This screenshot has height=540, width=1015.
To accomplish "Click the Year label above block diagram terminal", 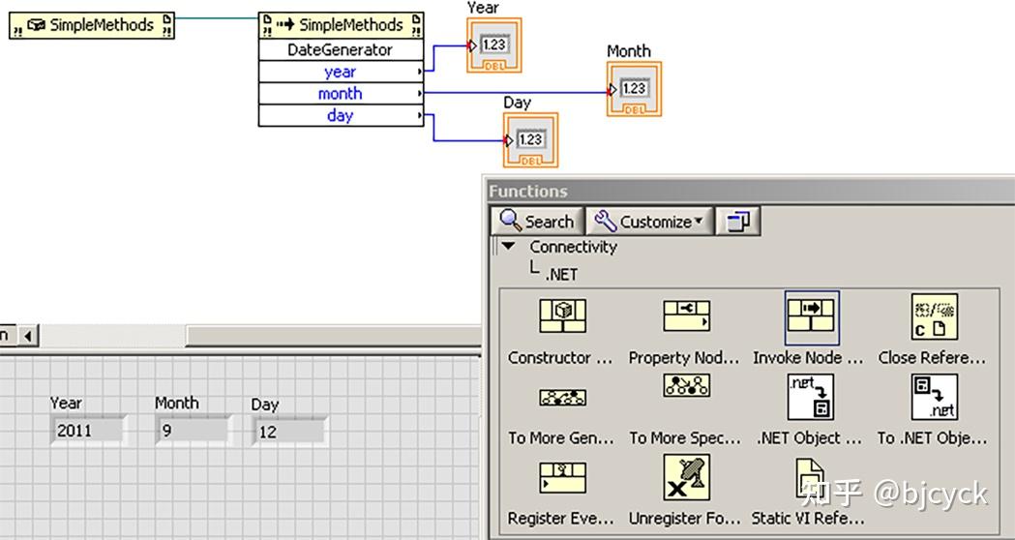I will [x=483, y=8].
